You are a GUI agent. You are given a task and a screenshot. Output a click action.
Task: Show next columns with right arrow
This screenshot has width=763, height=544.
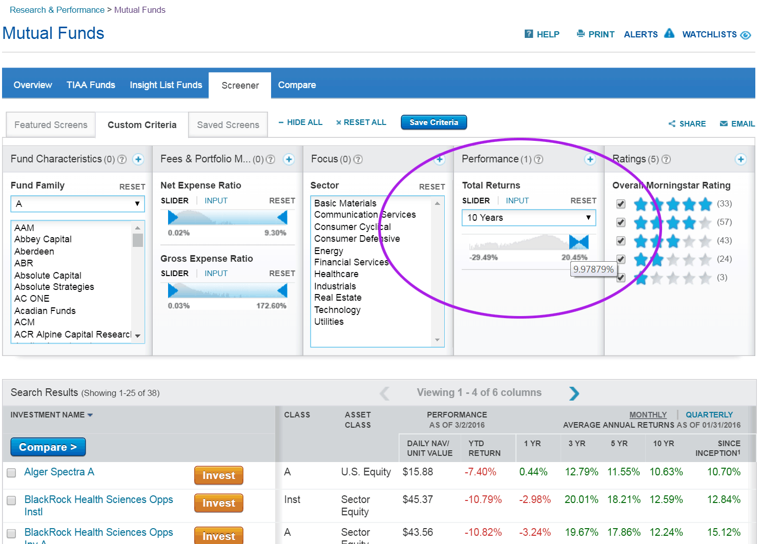(x=574, y=393)
